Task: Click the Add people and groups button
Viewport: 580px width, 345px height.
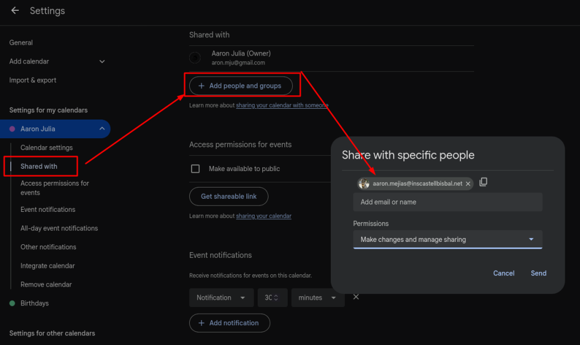Action: [241, 86]
